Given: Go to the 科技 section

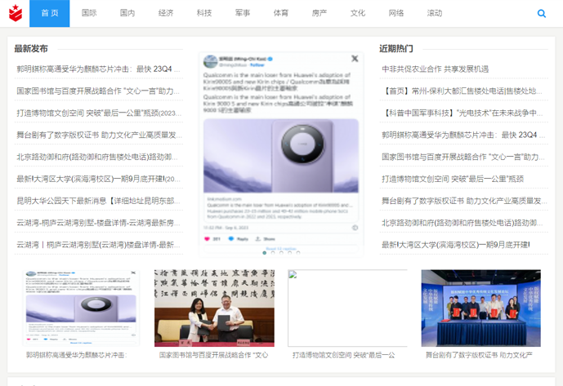Looking at the screenshot, I should click(x=204, y=14).
